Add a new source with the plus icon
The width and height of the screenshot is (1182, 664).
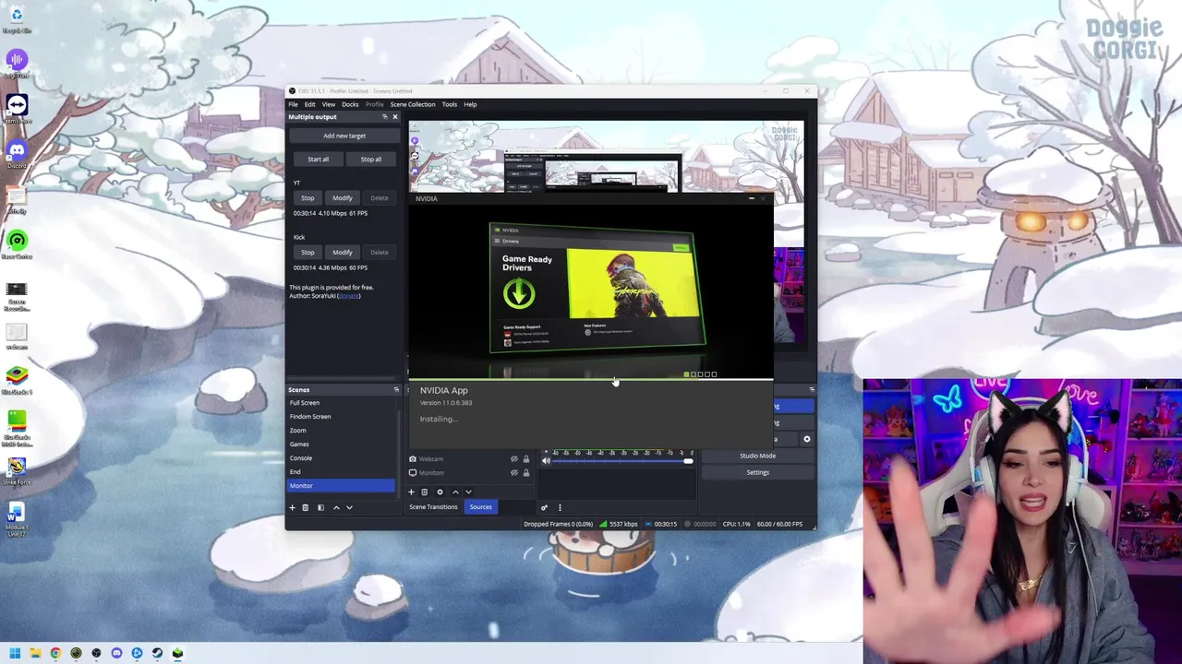pyautogui.click(x=411, y=492)
